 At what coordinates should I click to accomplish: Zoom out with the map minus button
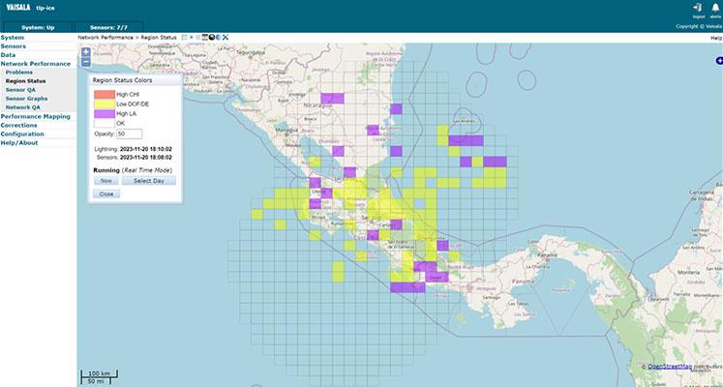(86, 62)
